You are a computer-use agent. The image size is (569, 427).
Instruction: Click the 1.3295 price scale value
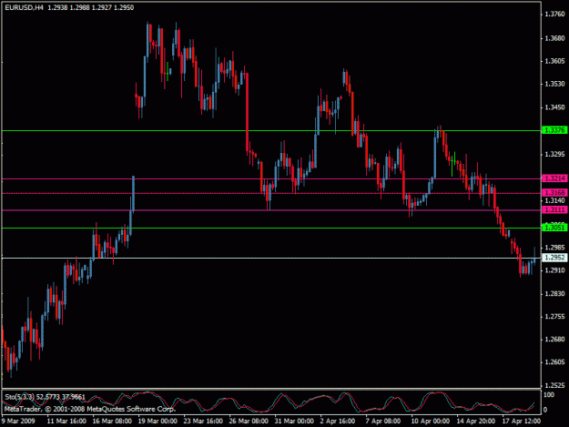[554, 155]
